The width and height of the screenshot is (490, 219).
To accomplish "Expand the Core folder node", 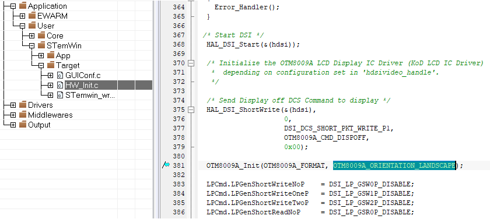I will point(32,36).
